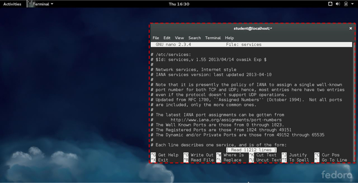Click the '^C Cur Pos' shortcut
The image size is (358, 183).
(327, 155)
